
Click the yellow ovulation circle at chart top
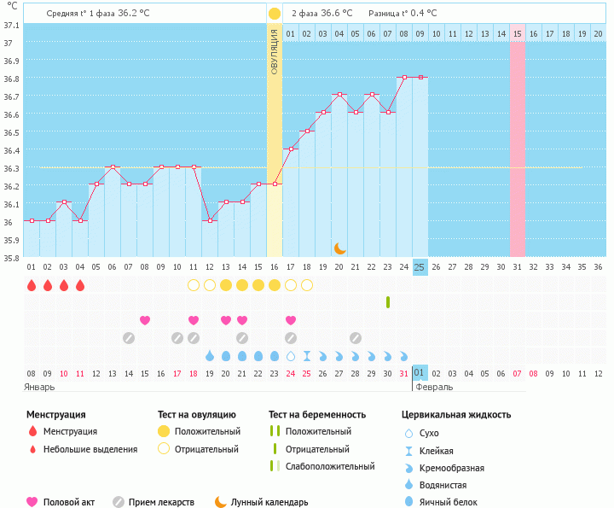[274, 14]
